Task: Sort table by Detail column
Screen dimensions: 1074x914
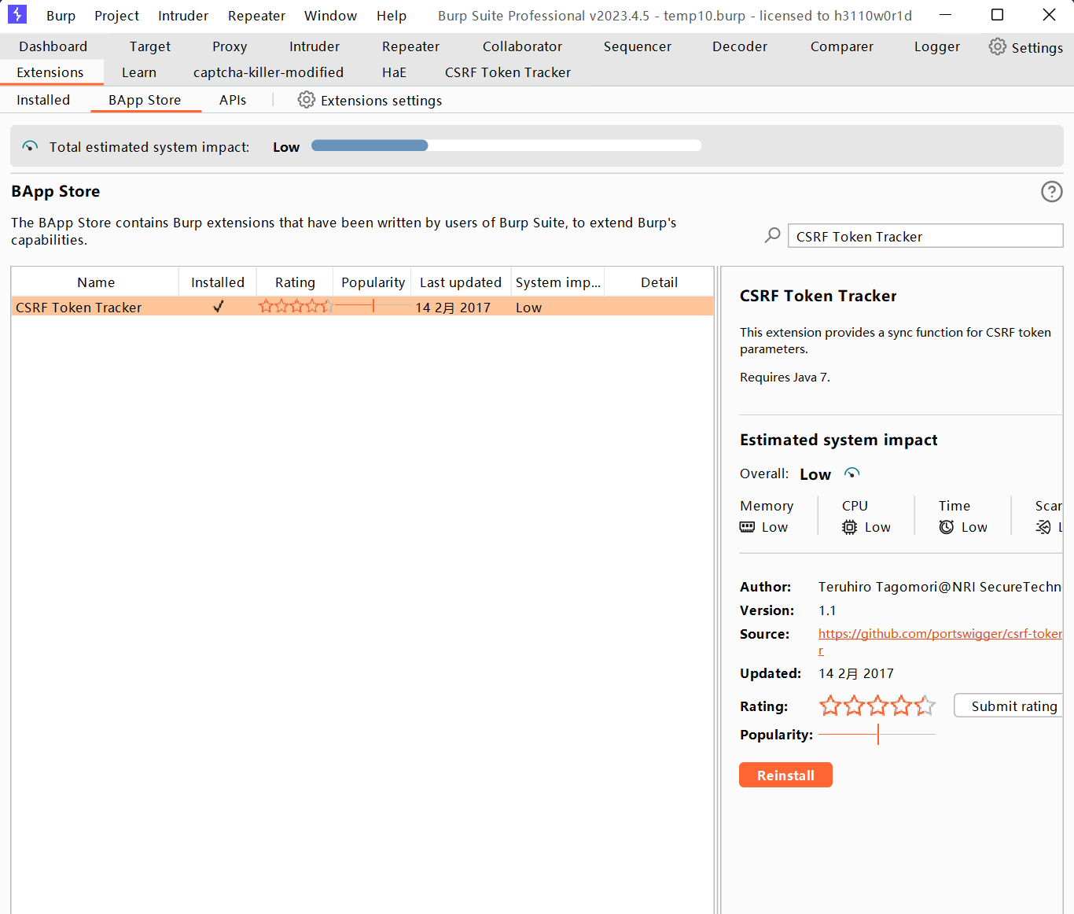Action: click(x=659, y=282)
